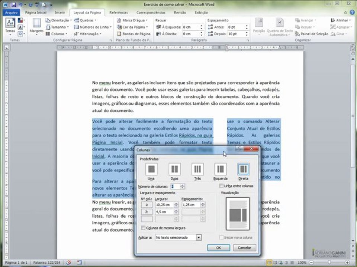Open the Temas themes icon
357x267 pixels.
(x=10, y=23)
